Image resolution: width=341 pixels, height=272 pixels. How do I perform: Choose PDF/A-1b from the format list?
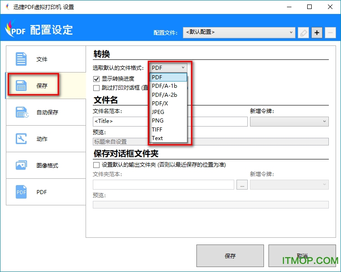[168, 86]
